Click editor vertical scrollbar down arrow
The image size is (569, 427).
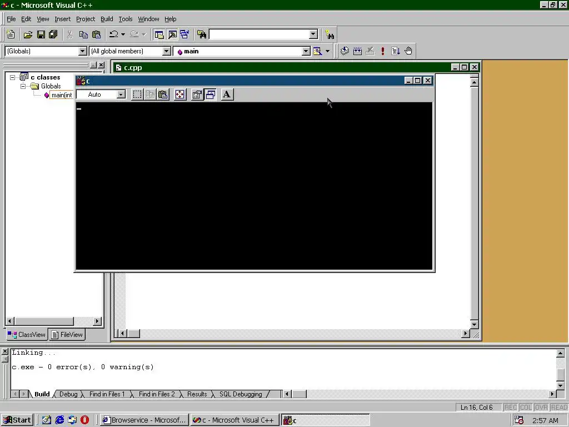click(474, 324)
